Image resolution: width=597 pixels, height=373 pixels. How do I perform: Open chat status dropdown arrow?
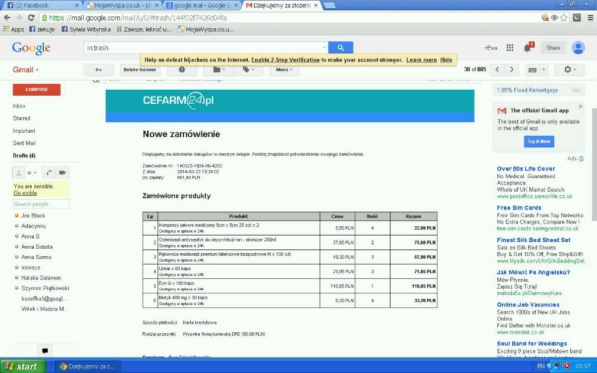point(34,173)
